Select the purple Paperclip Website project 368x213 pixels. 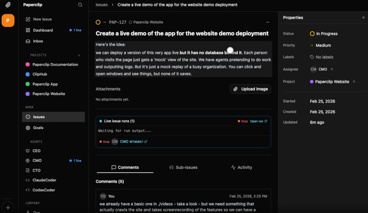[48, 94]
